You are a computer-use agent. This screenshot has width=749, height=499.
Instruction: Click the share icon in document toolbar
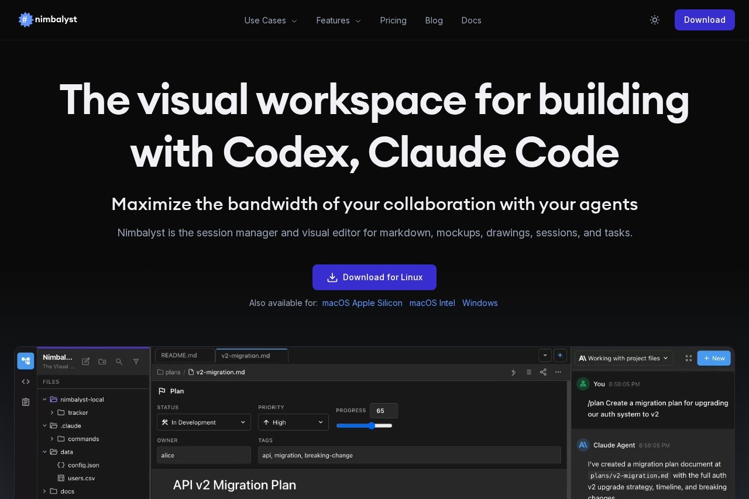tap(543, 372)
